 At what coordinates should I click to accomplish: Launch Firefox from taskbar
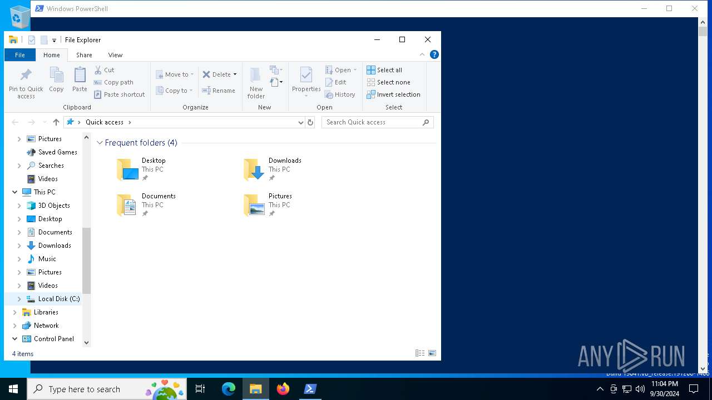point(283,389)
